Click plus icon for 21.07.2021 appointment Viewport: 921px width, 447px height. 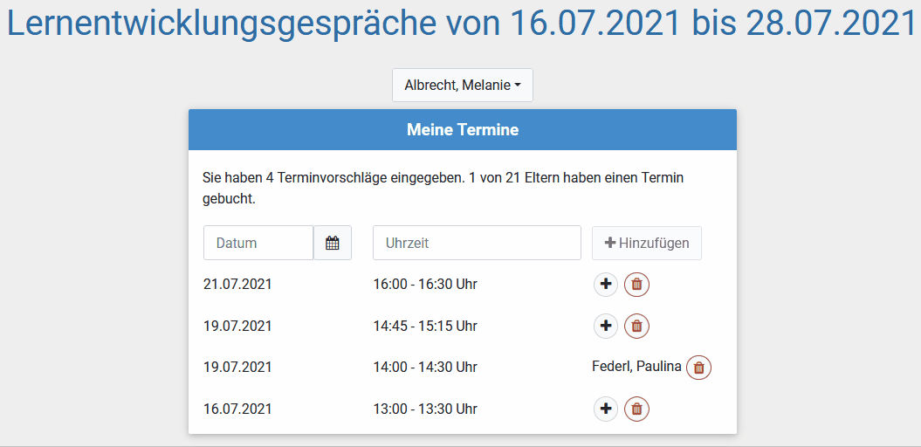[606, 285]
